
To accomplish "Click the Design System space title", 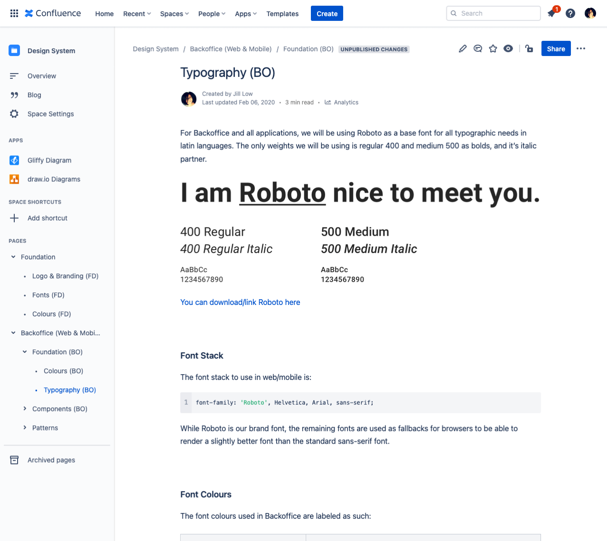I will click(51, 51).
